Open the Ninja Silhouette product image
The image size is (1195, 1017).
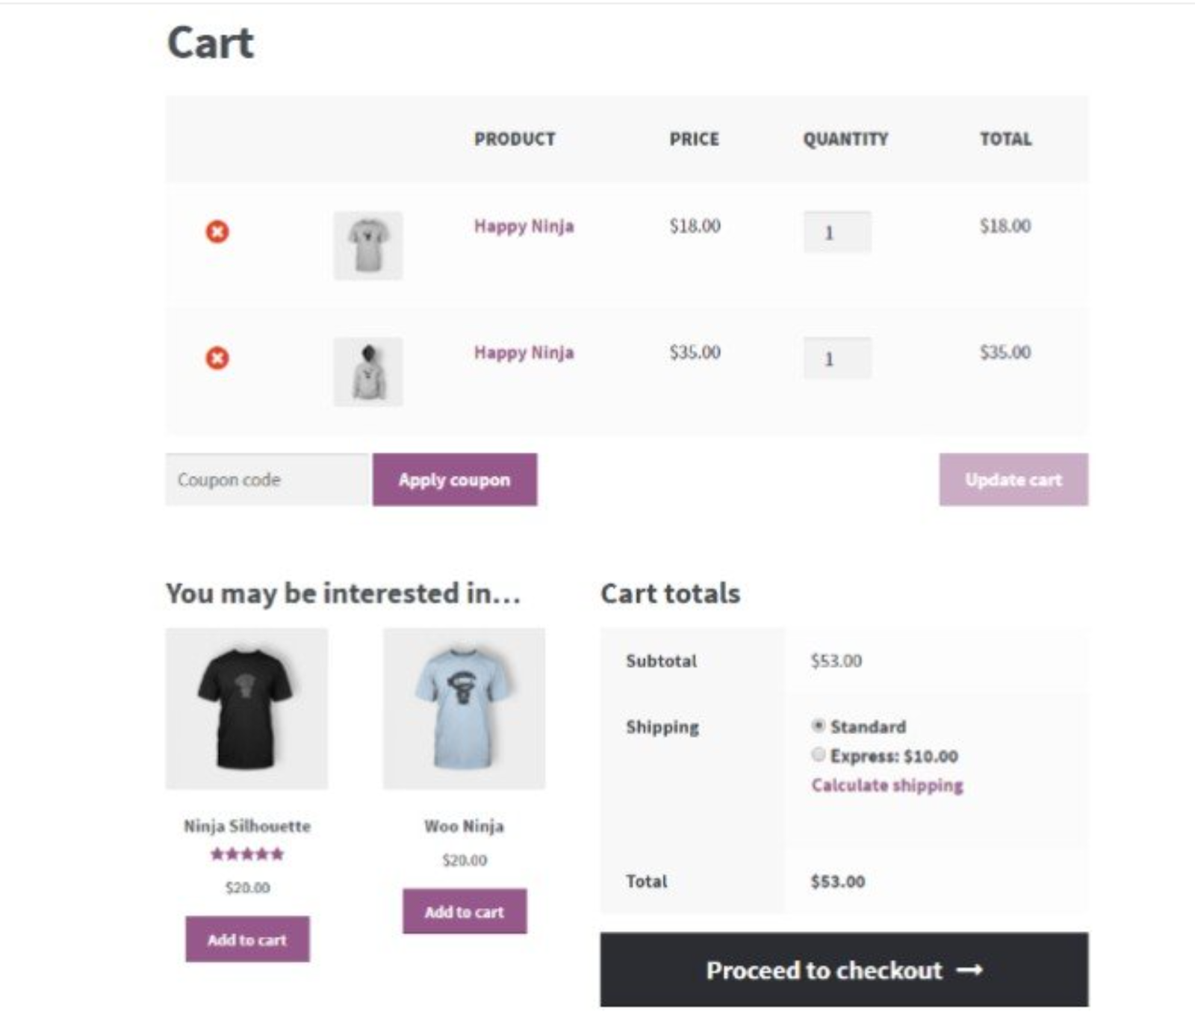coord(246,709)
